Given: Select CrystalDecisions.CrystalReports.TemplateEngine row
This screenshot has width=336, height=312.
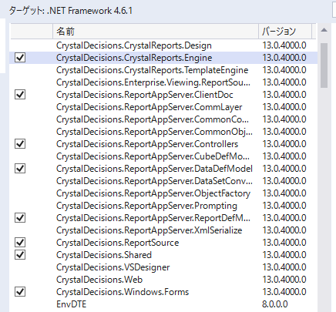Looking at the screenshot, I should pyautogui.click(x=163, y=70).
